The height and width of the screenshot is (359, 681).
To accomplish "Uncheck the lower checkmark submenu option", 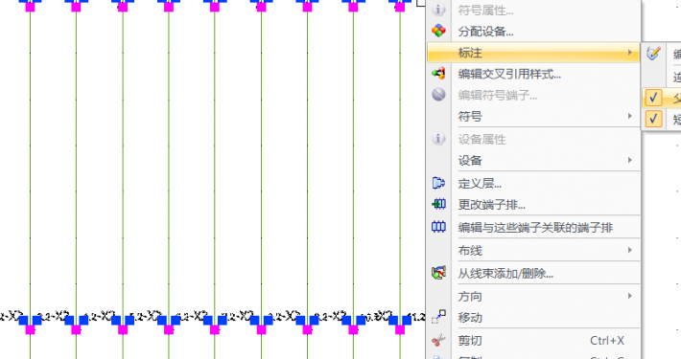I will 653,119.
